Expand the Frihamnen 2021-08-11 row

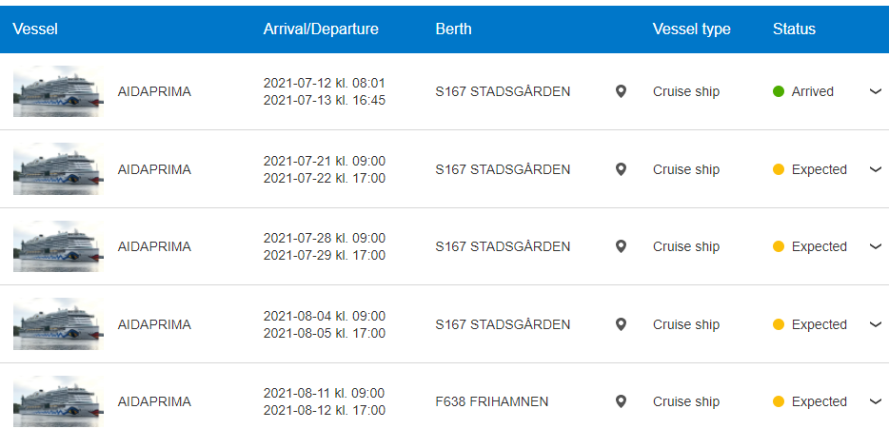876,401
